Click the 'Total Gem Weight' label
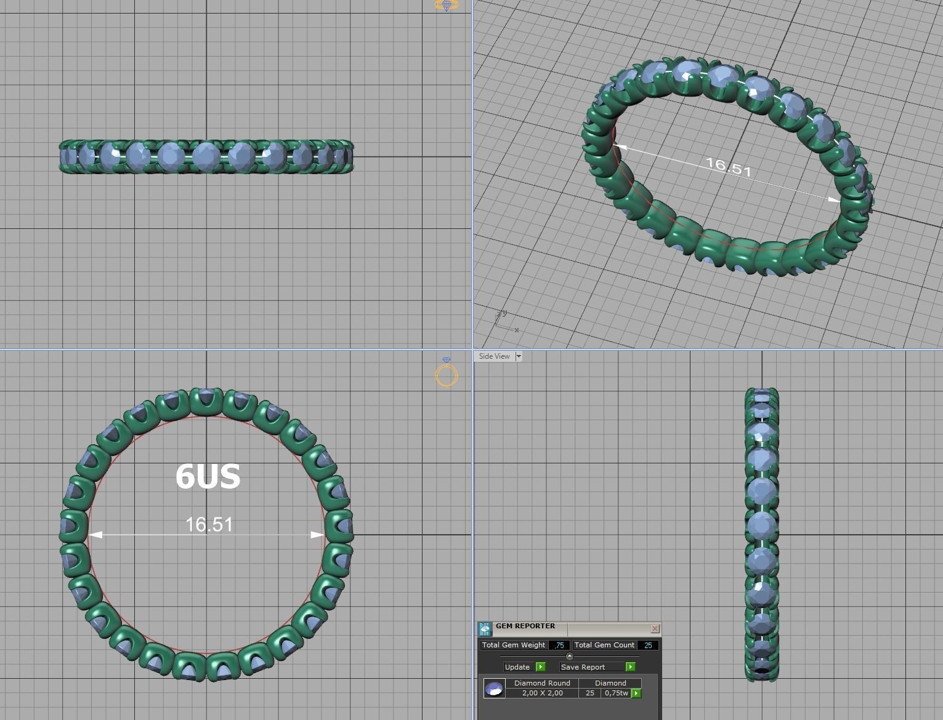The width and height of the screenshot is (943, 720). coord(514,645)
